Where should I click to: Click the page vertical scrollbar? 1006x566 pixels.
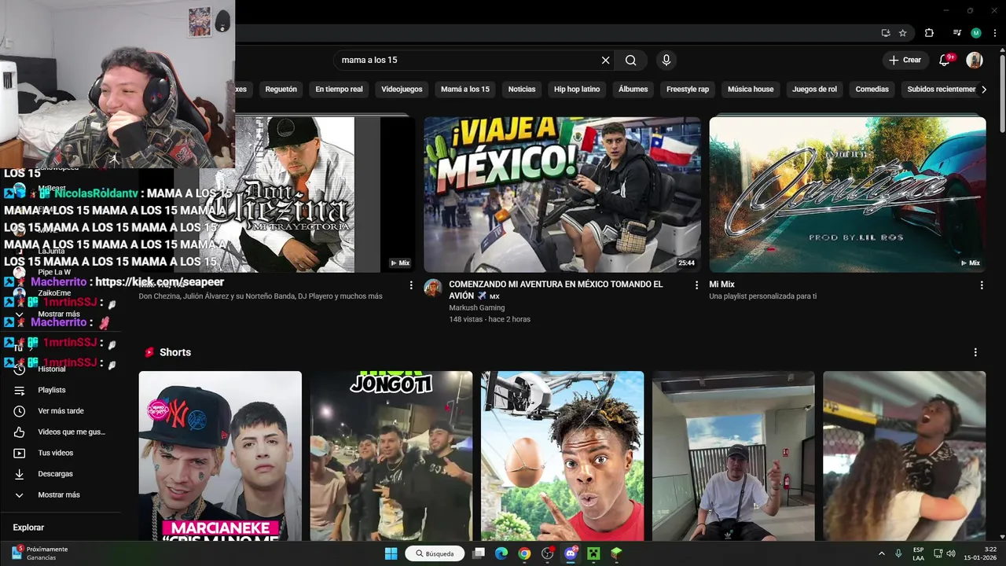point(1001,94)
